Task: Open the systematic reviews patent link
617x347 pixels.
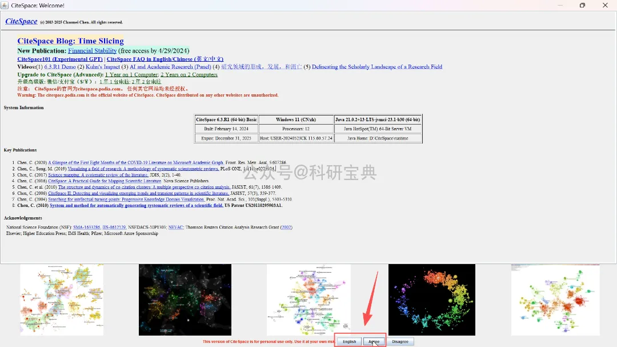Action: (x=137, y=206)
